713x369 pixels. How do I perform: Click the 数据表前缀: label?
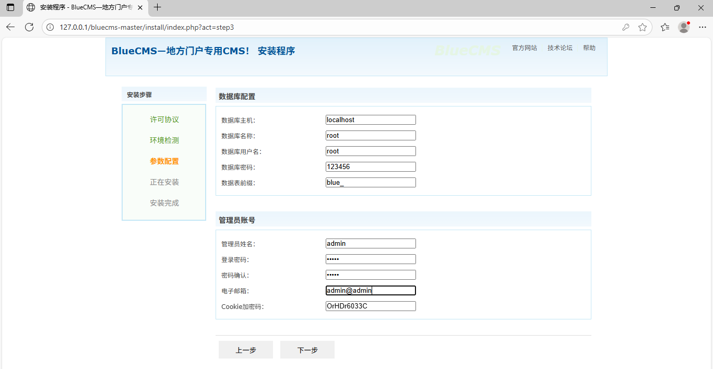click(x=239, y=183)
